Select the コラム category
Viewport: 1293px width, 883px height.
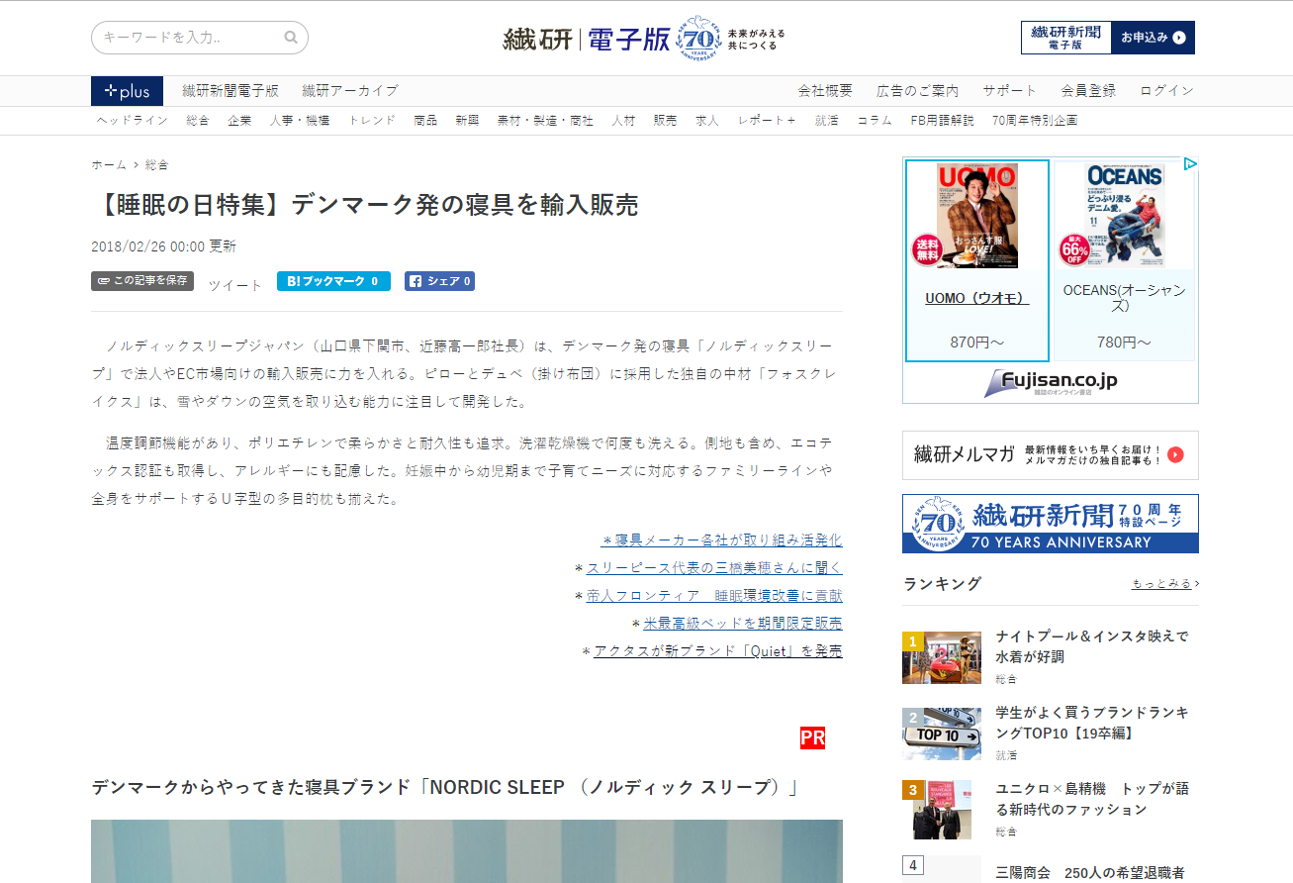tap(875, 121)
